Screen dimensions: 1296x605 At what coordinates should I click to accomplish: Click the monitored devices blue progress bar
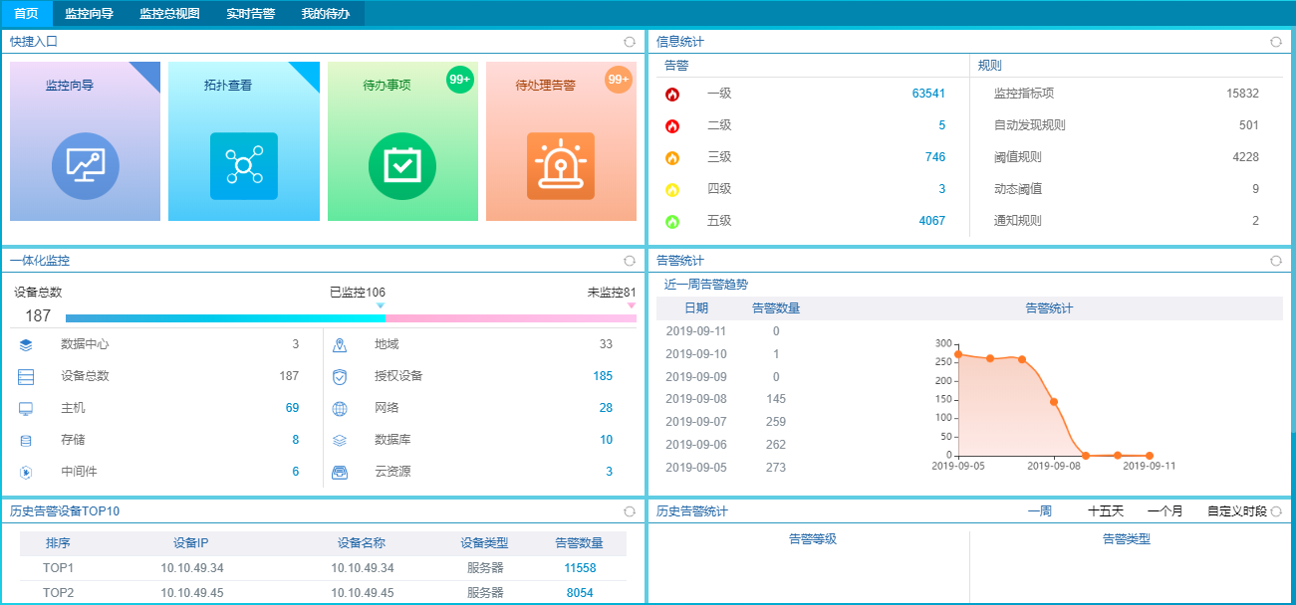(x=225, y=318)
